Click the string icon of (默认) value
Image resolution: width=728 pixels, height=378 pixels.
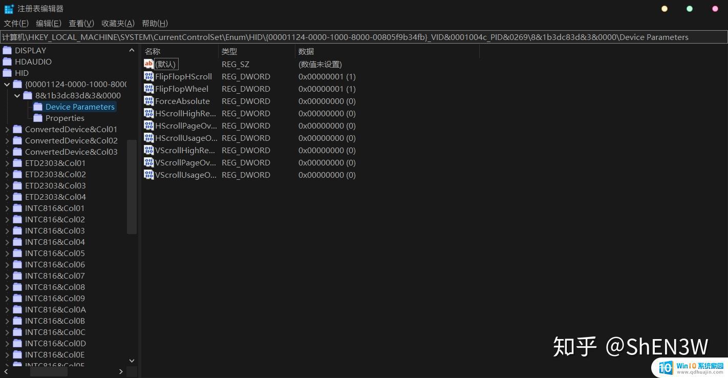(x=149, y=64)
